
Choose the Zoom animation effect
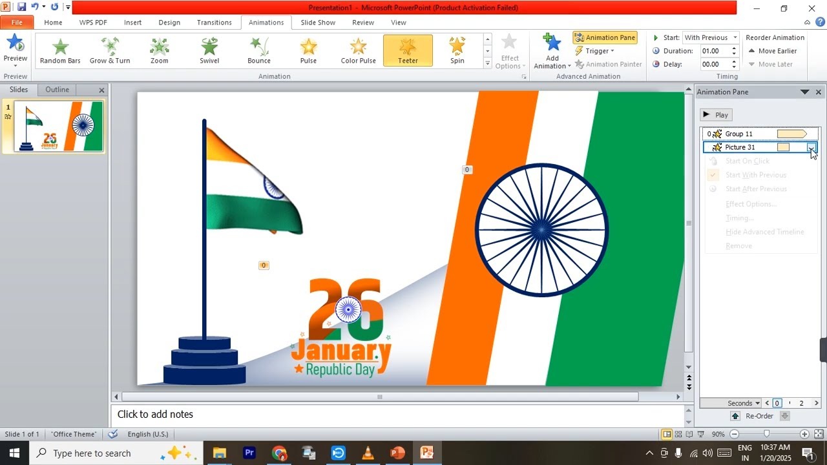click(x=160, y=50)
